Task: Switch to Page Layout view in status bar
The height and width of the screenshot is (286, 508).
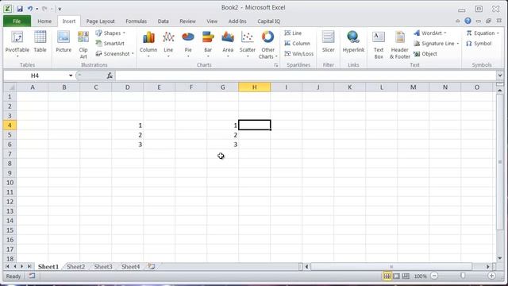Action: pyautogui.click(x=397, y=276)
